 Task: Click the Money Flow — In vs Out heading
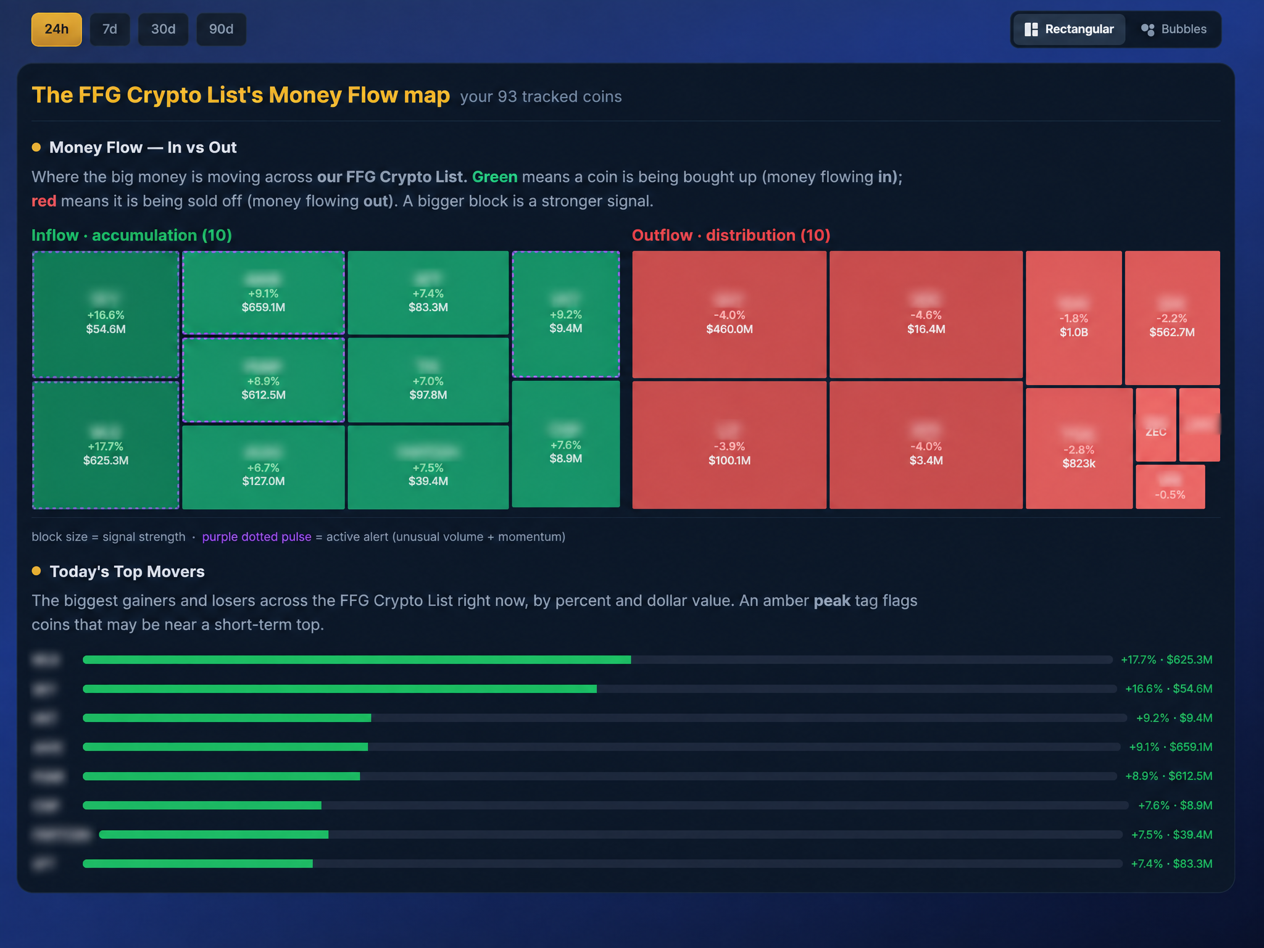[x=143, y=148]
